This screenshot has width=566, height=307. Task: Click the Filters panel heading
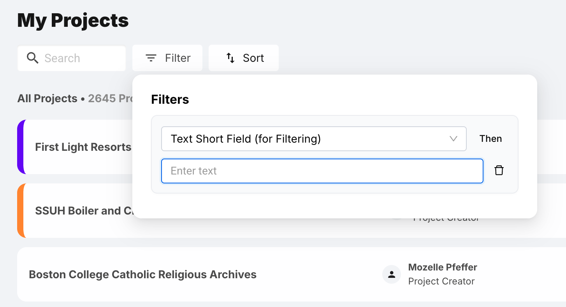pos(170,100)
